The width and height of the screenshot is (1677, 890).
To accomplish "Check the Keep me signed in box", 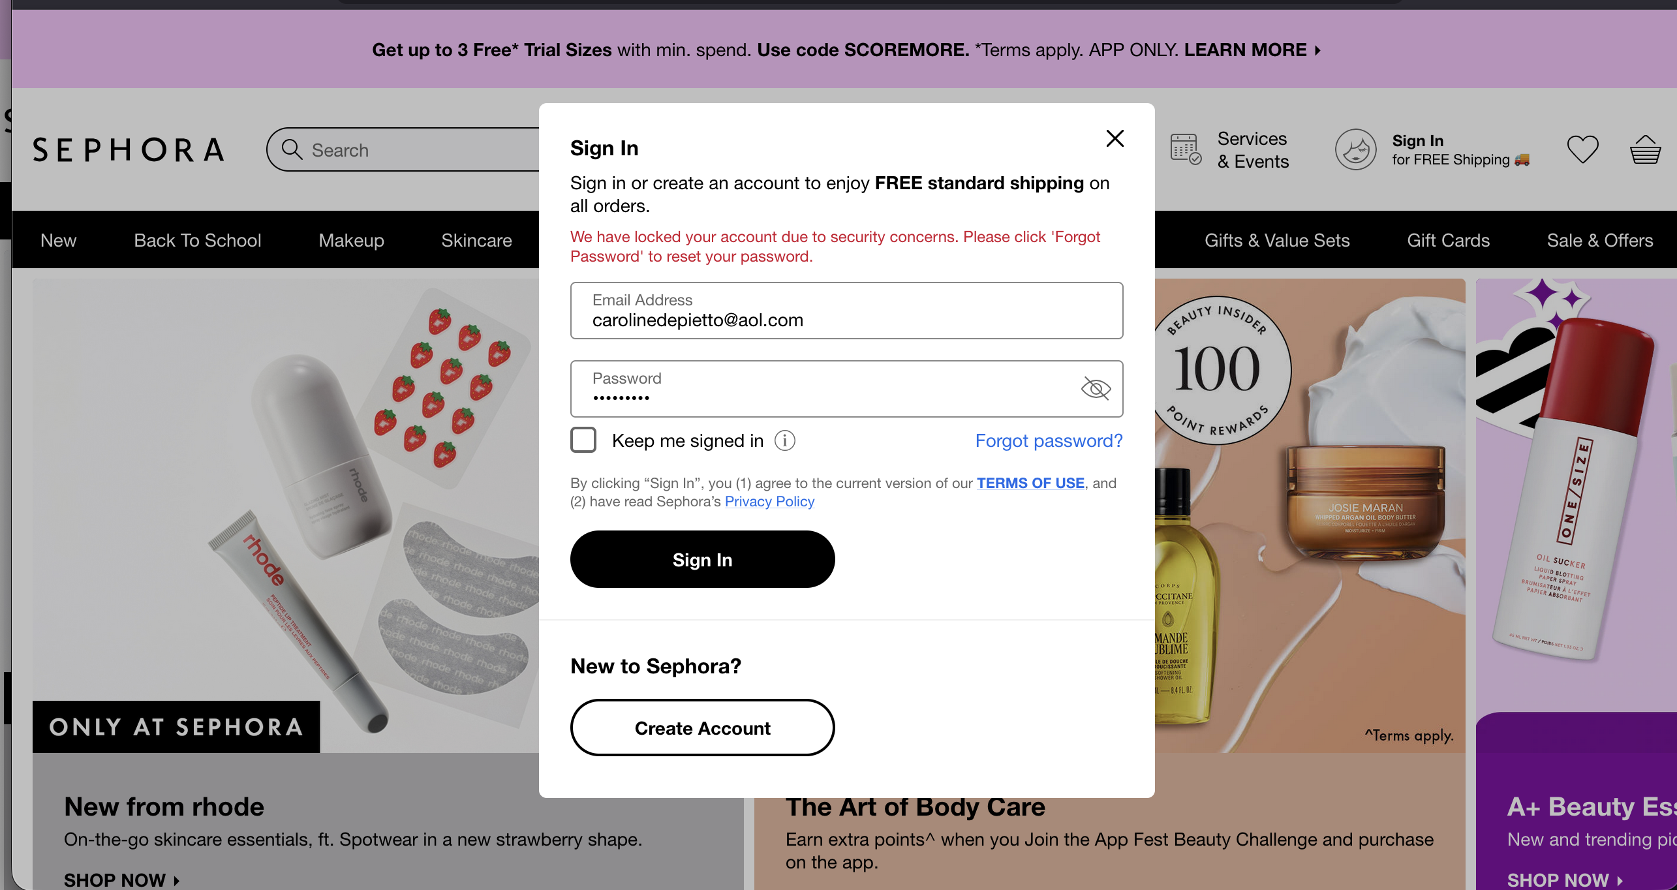I will click(x=583, y=440).
